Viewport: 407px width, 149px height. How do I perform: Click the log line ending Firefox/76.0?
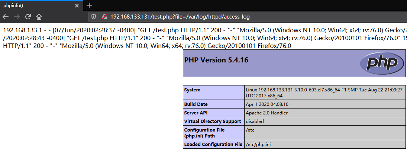148,46
